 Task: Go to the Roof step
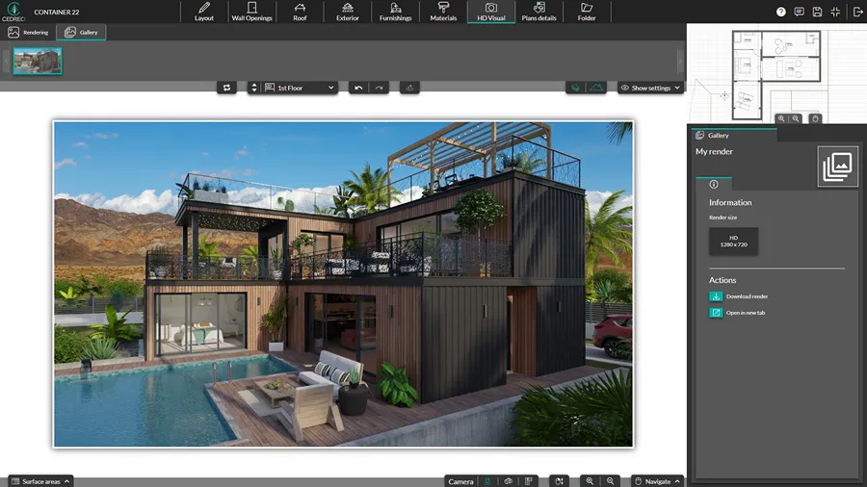(x=300, y=12)
